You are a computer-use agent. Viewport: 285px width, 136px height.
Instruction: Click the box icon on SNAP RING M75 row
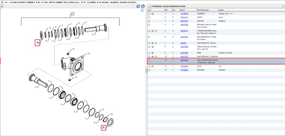coord(155,43)
